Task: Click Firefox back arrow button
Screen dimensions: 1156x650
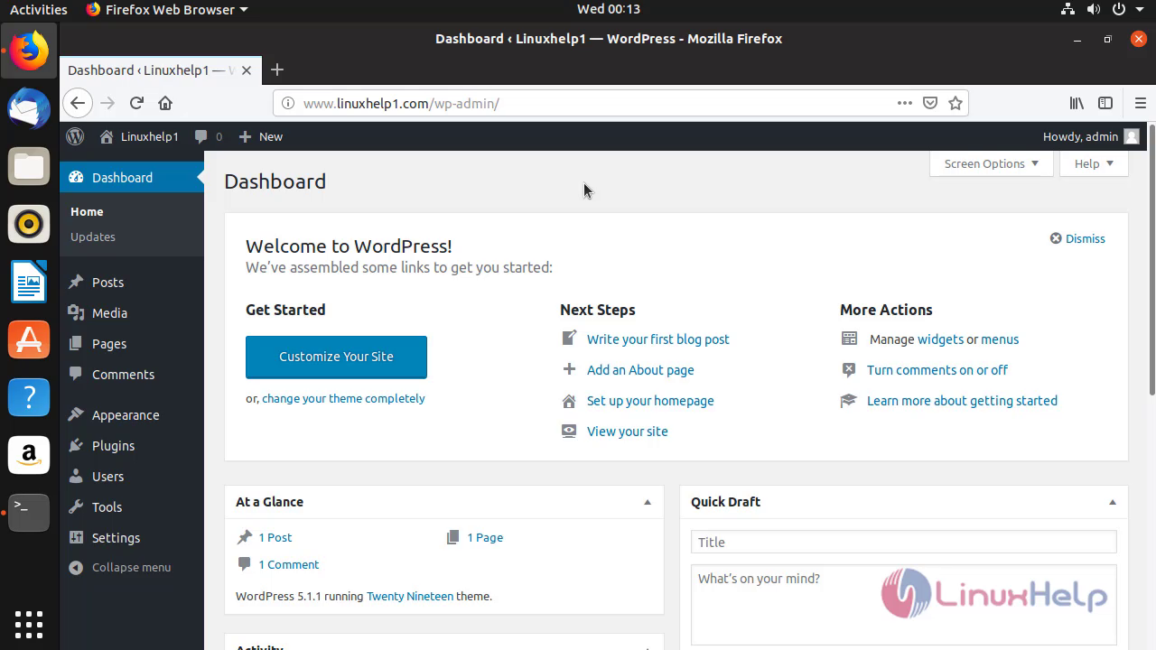Action: [78, 103]
